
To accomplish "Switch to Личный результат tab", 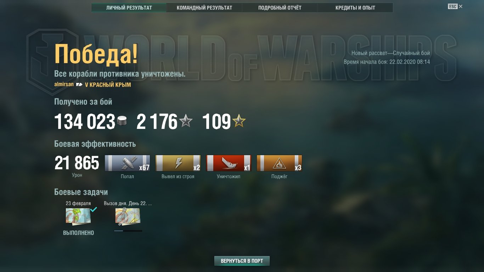I will coord(129,8).
